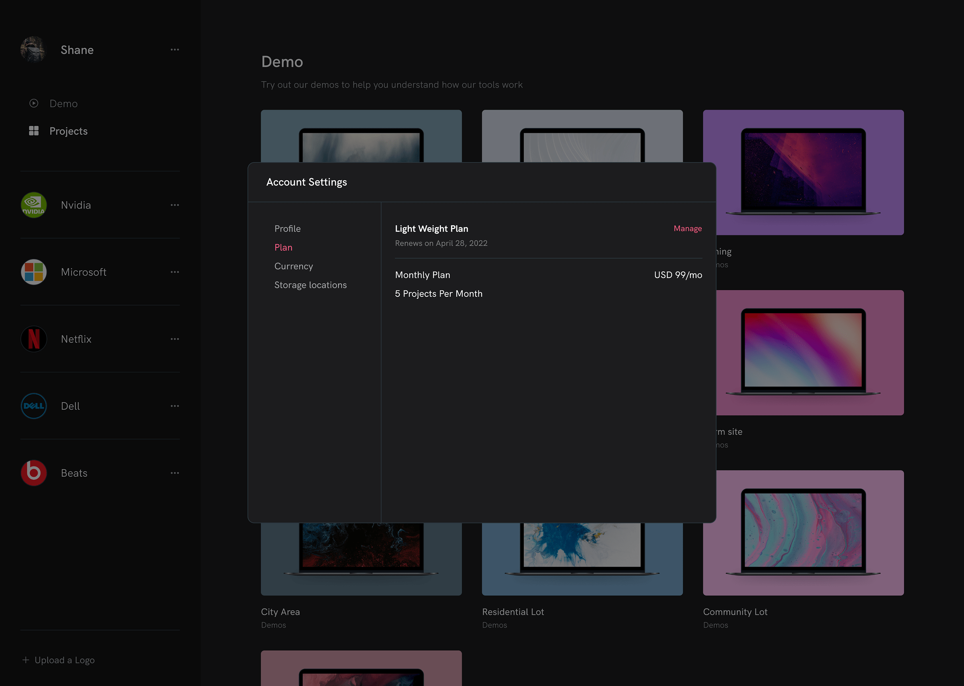
Task: Open the Demo section via its play icon
Action: [x=33, y=103]
